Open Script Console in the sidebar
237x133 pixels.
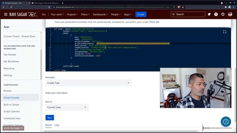pyautogui.click(x=20, y=98)
